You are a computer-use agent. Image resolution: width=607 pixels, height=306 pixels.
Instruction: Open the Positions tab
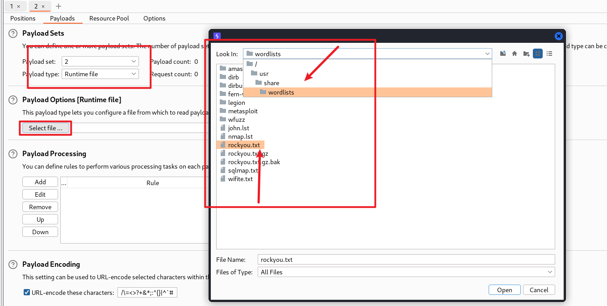tap(23, 18)
